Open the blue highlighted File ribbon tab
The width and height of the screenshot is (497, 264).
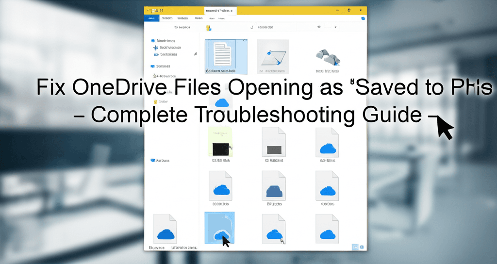(x=152, y=18)
